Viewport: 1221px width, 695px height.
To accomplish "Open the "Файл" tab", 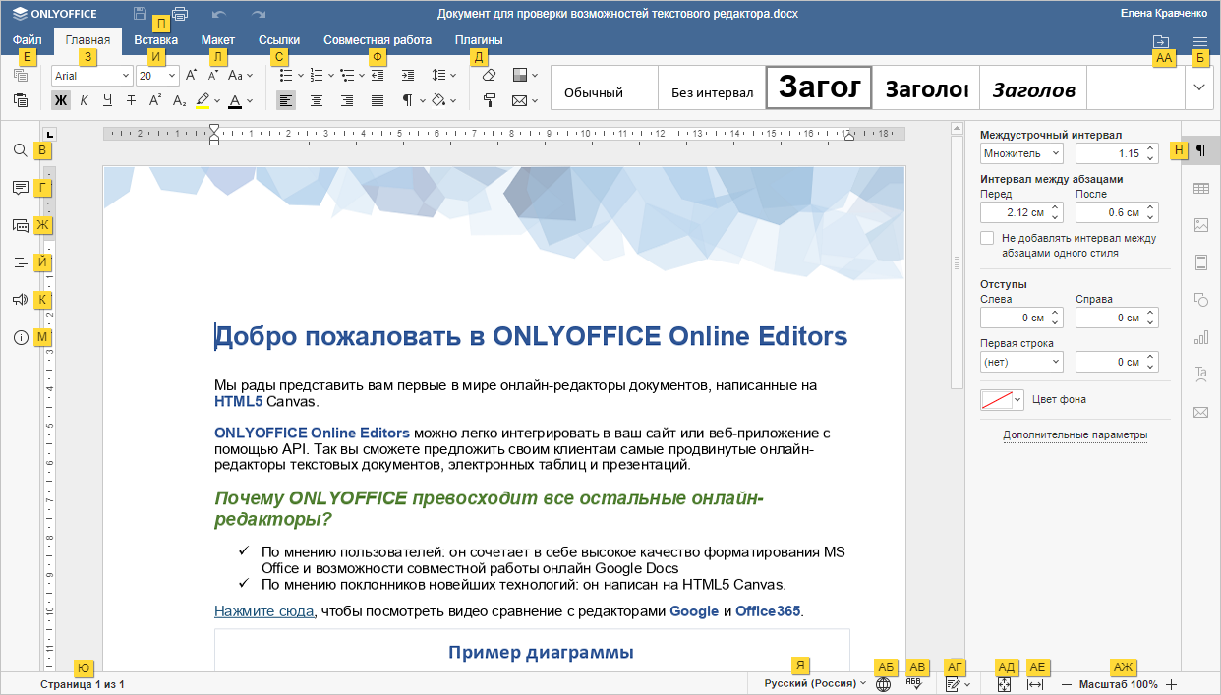I will pyautogui.click(x=27, y=40).
